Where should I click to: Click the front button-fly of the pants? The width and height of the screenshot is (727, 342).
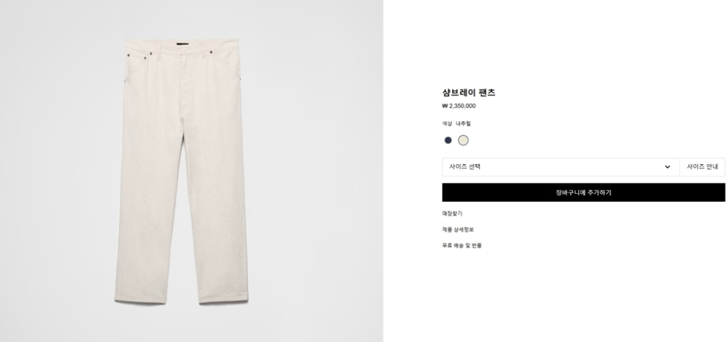tap(185, 83)
